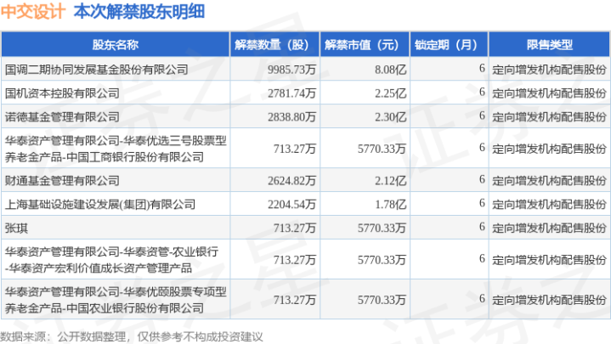Click 国机资本控股有限公司 shareholder name
This screenshot has height=344, width=611.
click(62, 93)
